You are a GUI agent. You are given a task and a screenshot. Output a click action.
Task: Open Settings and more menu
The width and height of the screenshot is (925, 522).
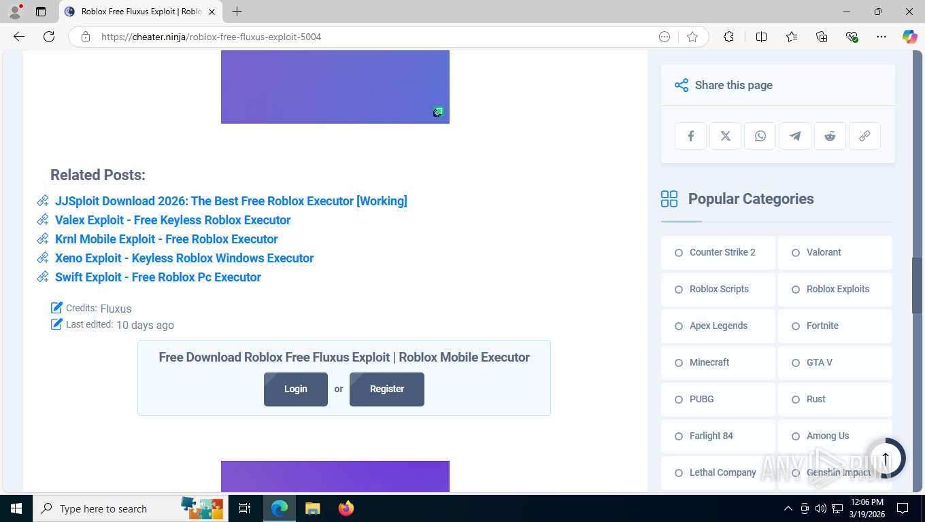tap(881, 37)
